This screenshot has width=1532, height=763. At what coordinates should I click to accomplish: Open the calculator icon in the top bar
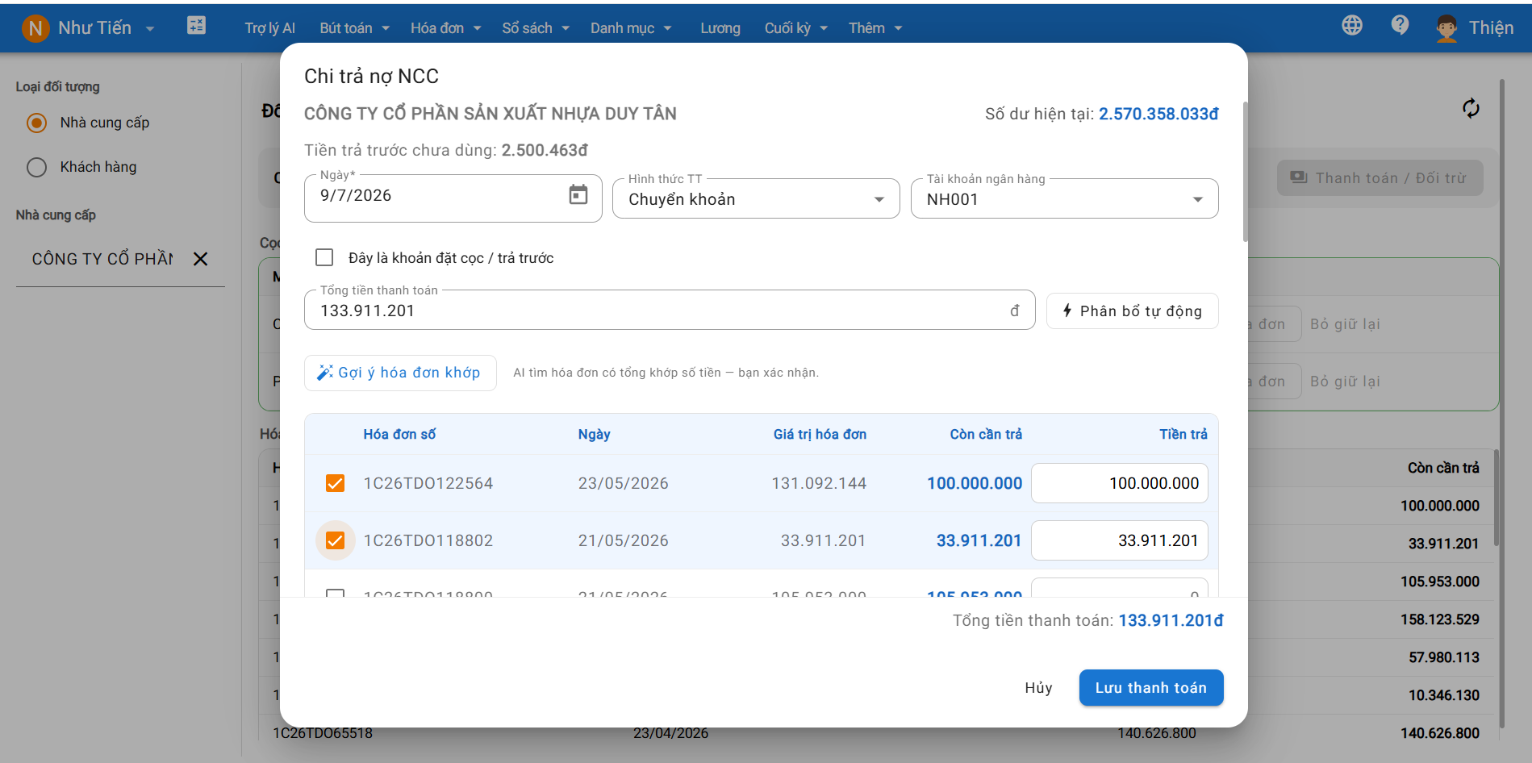[x=196, y=26]
